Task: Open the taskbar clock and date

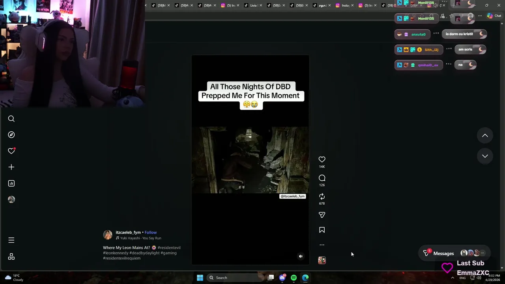Action: pyautogui.click(x=493, y=278)
